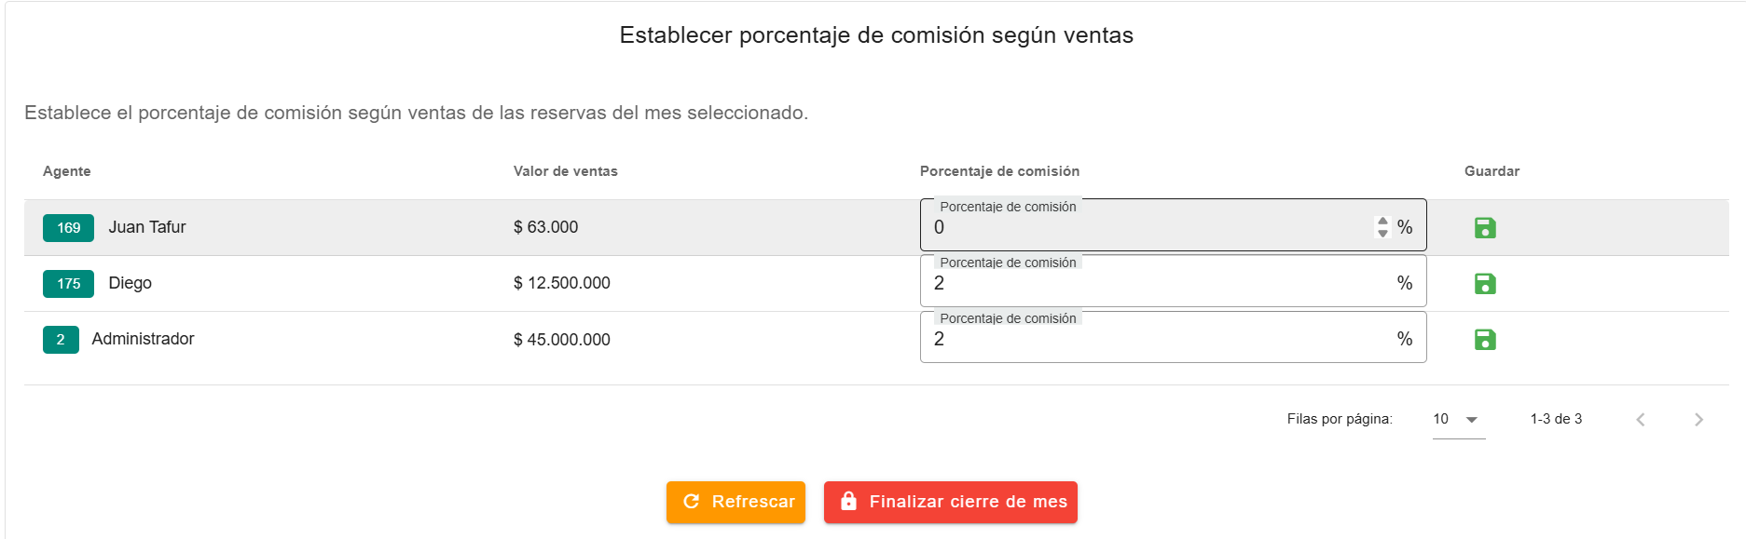Go to next table page
The height and width of the screenshot is (539, 1746).
1698,420
